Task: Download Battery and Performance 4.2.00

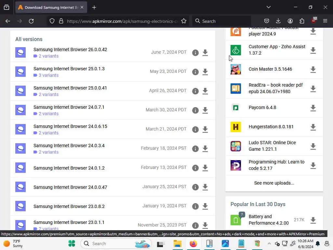Action: 313,220
